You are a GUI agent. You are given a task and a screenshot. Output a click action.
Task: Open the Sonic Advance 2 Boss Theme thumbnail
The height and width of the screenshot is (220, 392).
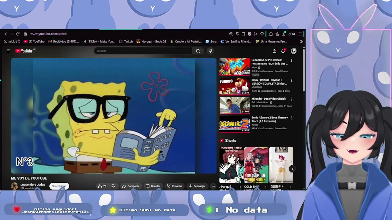[235, 124]
